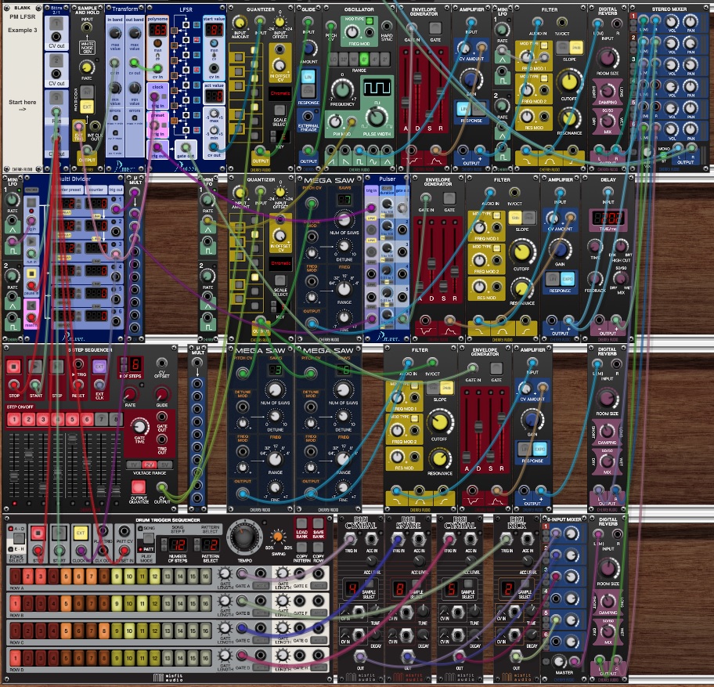Click the Load Bank button
This screenshot has width=714, height=687.
coord(301,524)
